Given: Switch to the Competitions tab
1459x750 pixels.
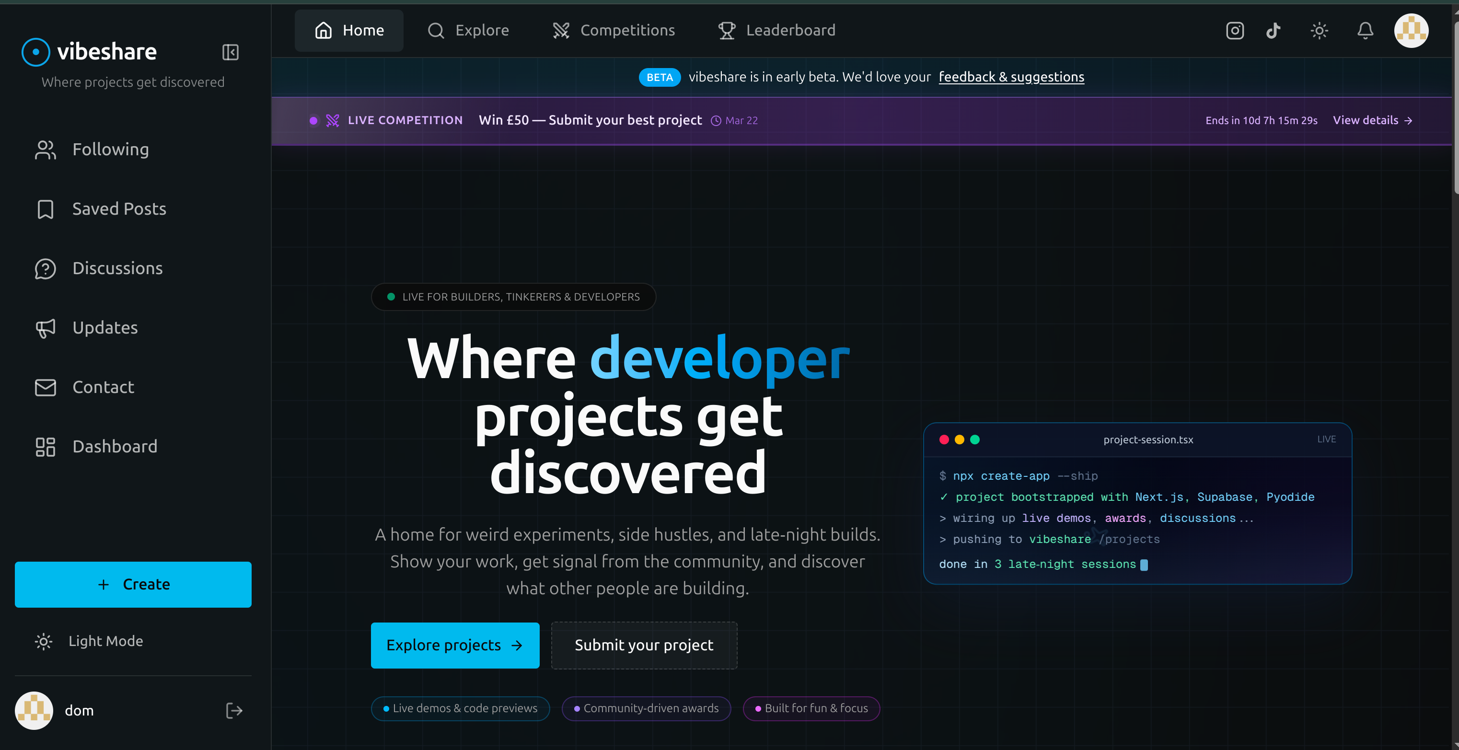Looking at the screenshot, I should [614, 30].
